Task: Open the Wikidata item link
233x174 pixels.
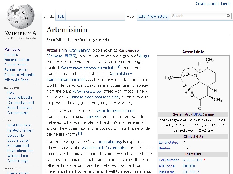Action: click(x=18, y=156)
